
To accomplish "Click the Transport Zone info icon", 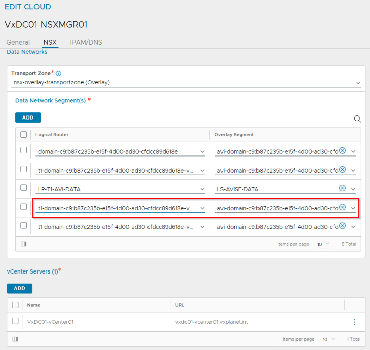I will pyautogui.click(x=59, y=74).
